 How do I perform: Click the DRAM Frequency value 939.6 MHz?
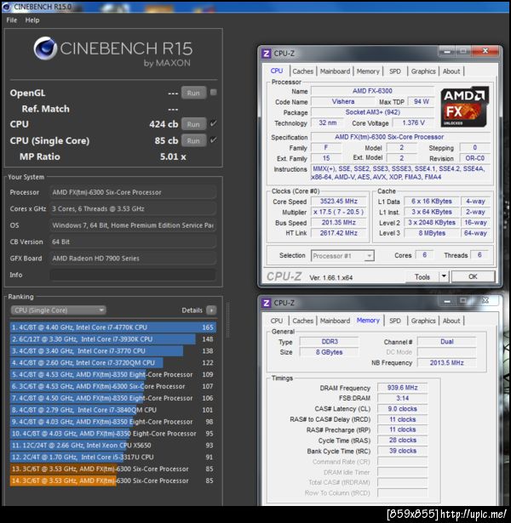(x=403, y=388)
